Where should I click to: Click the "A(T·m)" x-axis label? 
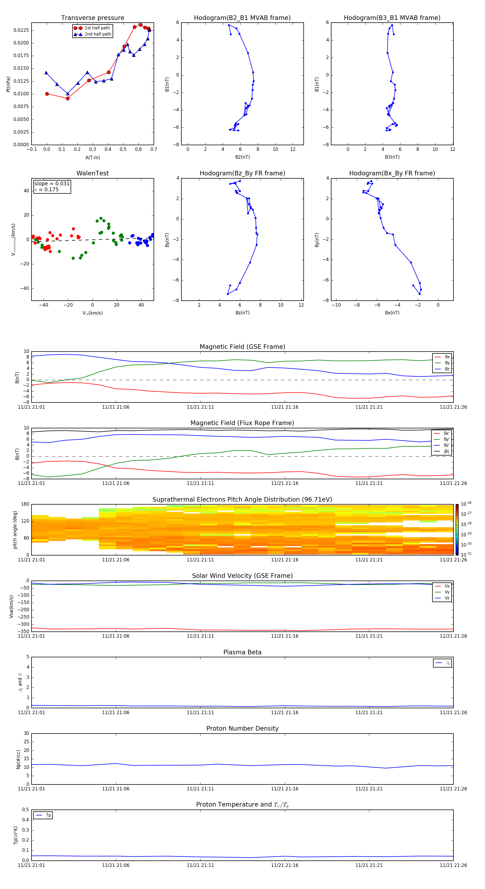[x=92, y=158]
